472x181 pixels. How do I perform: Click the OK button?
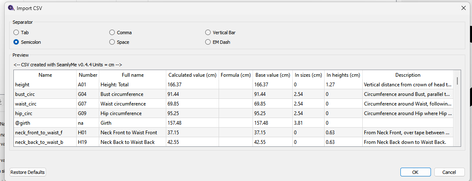pos(415,172)
